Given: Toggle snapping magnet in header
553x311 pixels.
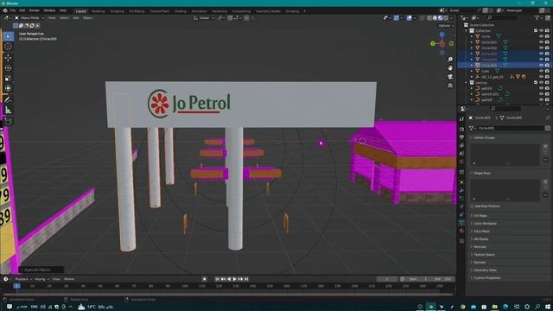Looking at the screenshot, I should pyautogui.click(x=230, y=17).
